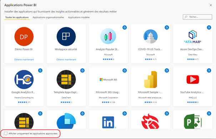Switch to Toutes les applications tab
This screenshot has height=139, width=216.
[17, 17]
